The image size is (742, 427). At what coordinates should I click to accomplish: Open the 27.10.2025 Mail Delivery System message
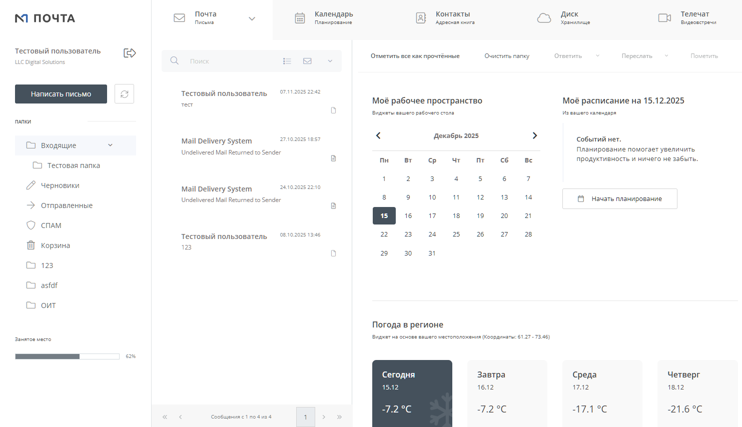click(x=252, y=148)
